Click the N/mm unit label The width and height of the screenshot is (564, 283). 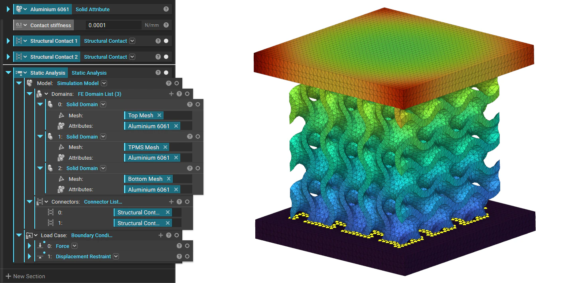pos(152,25)
